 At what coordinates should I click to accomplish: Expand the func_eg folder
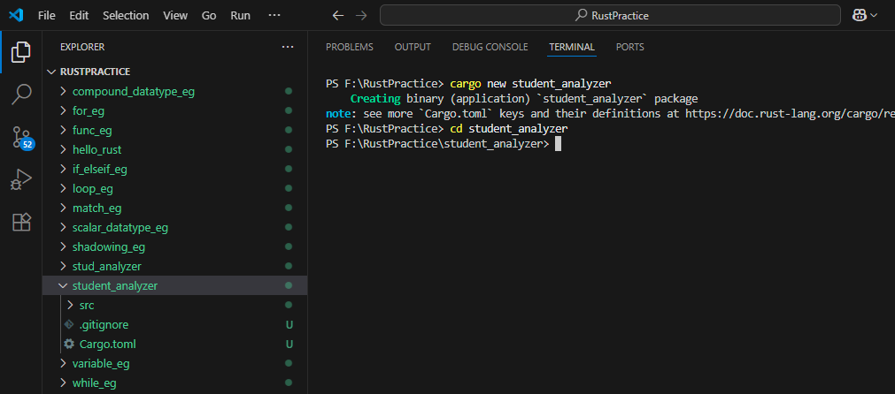(174, 131)
